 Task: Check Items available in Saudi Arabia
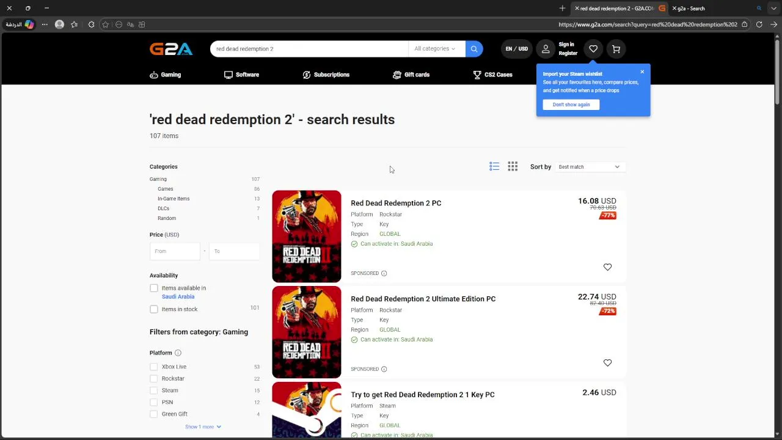pos(154,288)
